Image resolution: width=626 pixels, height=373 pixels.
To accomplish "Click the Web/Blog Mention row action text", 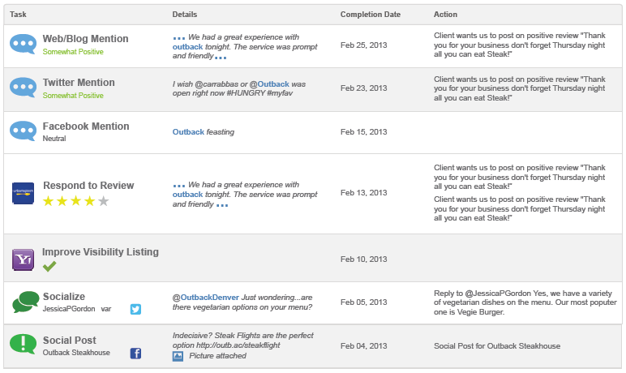I will click(x=520, y=45).
